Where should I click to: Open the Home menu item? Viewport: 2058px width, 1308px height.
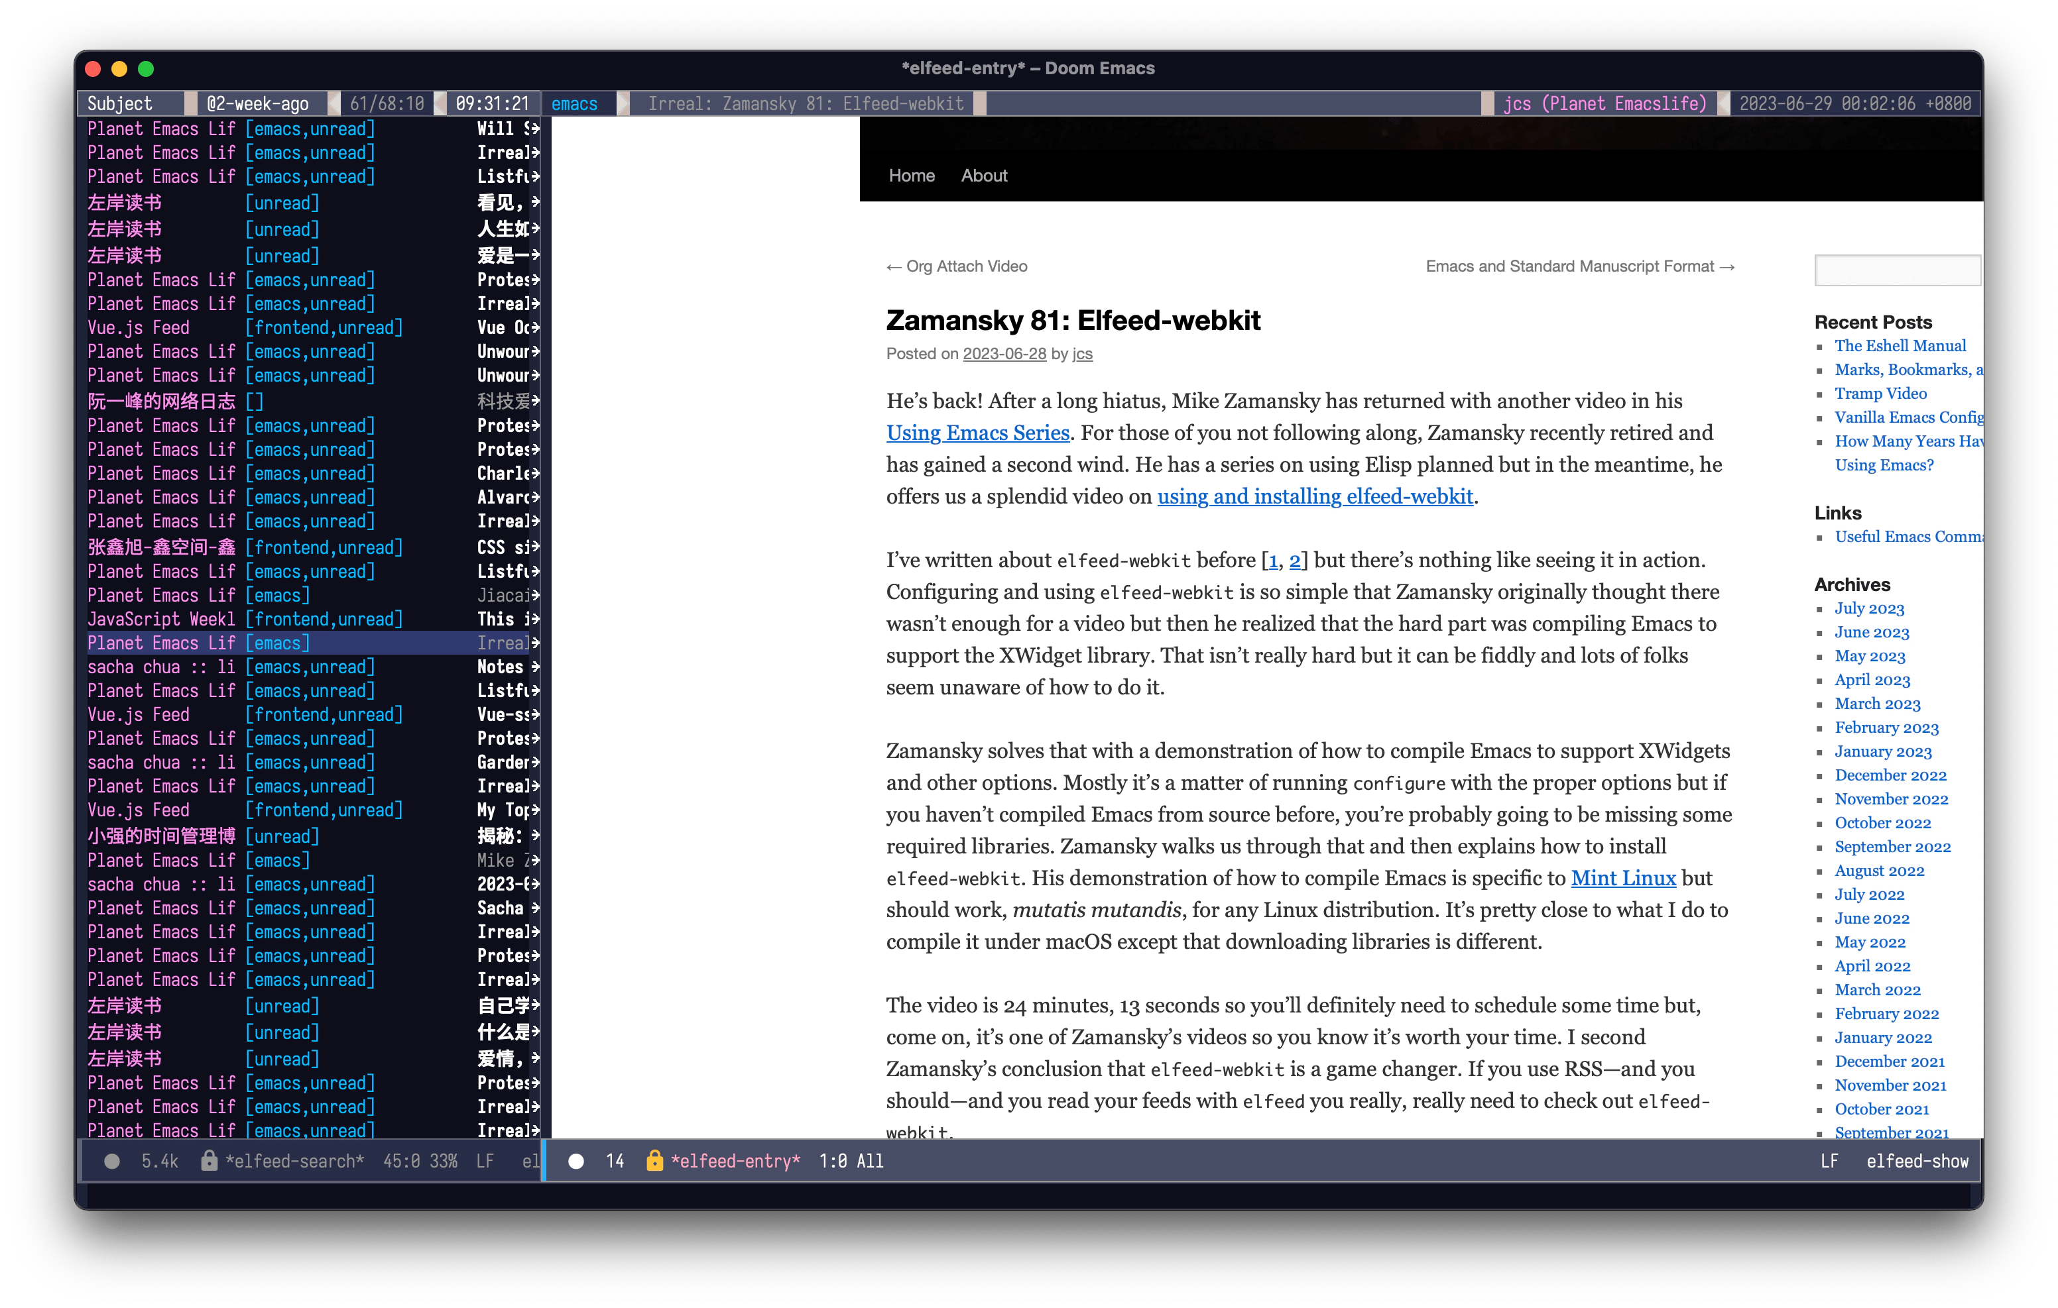(911, 175)
